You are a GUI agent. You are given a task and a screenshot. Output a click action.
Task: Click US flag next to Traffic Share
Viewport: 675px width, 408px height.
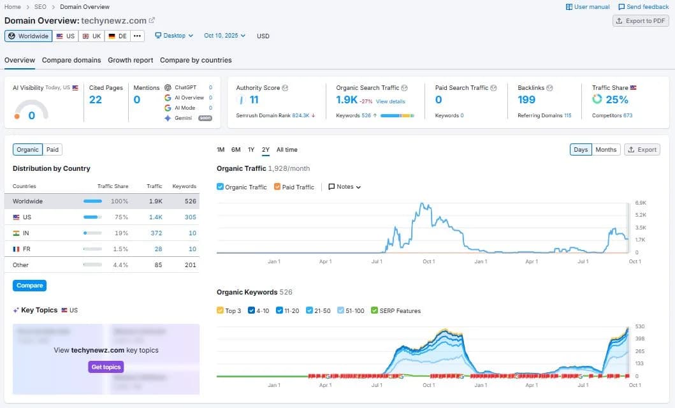(633, 88)
